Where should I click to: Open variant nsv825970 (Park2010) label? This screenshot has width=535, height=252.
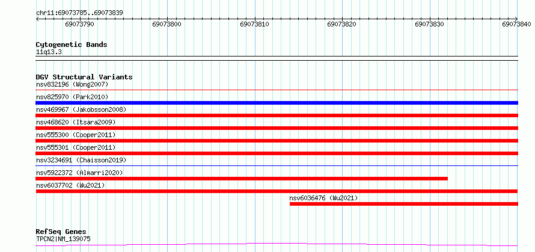[72, 97]
